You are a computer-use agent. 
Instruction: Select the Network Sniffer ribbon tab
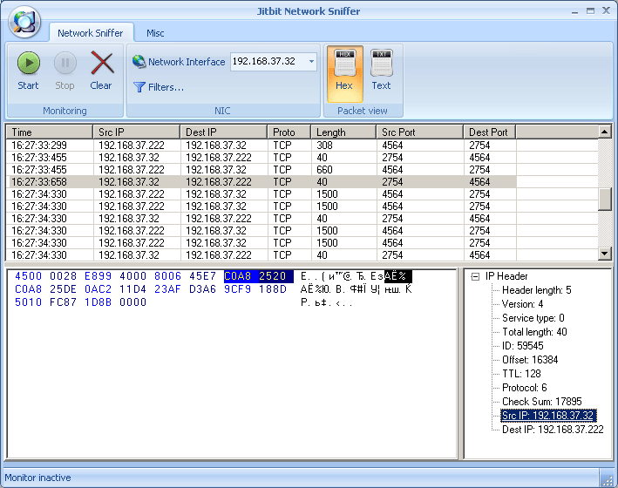click(91, 33)
